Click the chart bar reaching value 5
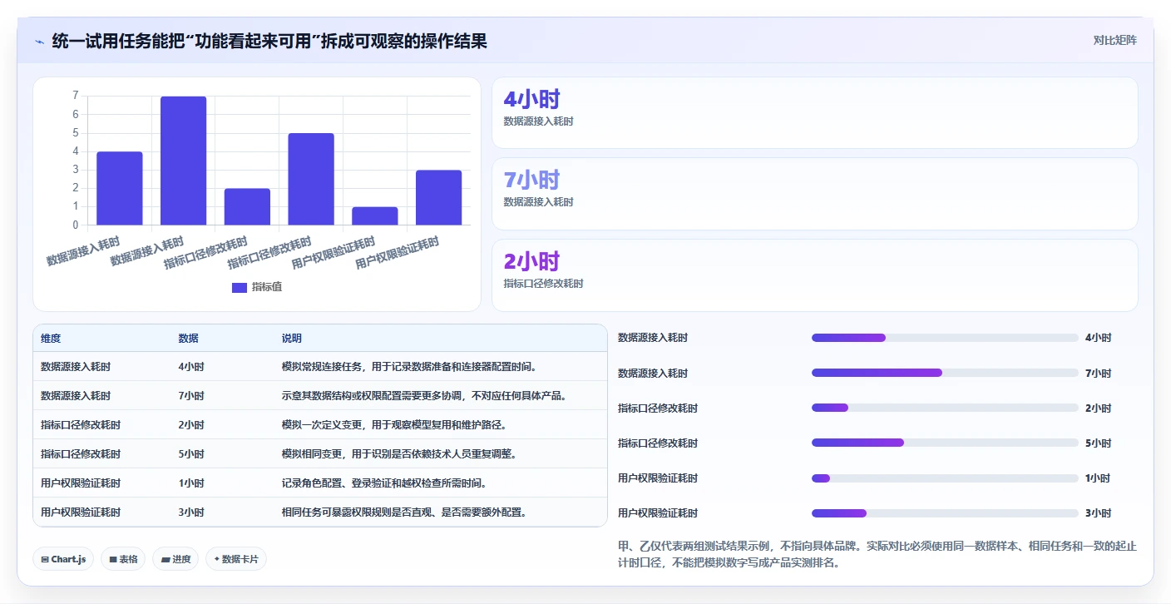Image resolution: width=1171 pixels, height=604 pixels. (311, 179)
